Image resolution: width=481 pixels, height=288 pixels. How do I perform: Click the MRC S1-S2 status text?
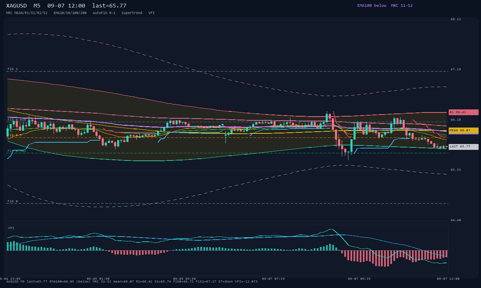pos(402,5)
